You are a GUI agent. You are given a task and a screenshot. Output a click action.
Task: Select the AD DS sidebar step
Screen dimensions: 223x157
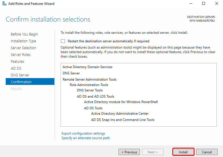coord(16,68)
